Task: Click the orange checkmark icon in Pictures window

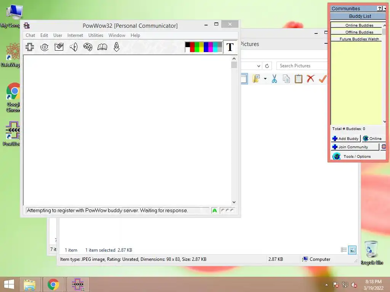Action: click(x=322, y=79)
